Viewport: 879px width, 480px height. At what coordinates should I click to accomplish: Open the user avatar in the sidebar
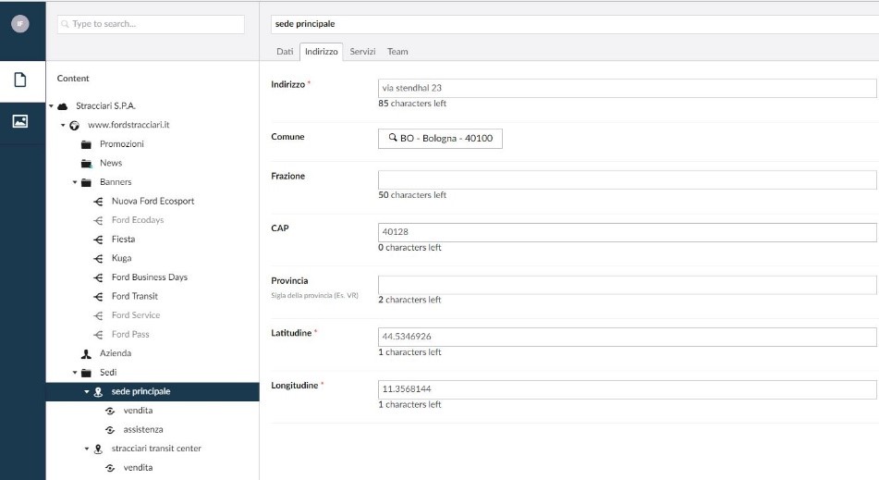20,23
